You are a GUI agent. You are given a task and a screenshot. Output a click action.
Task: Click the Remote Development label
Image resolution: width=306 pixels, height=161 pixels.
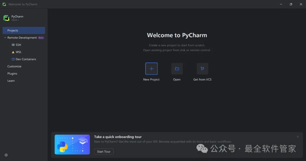22,38
